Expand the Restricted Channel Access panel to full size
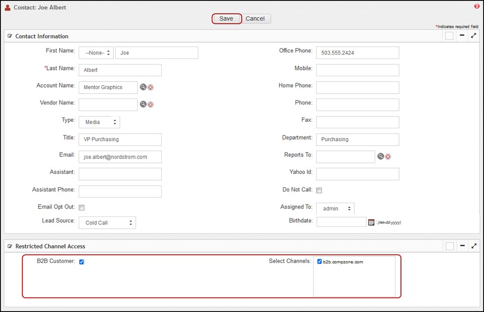This screenshot has width=484, height=312. click(x=474, y=246)
